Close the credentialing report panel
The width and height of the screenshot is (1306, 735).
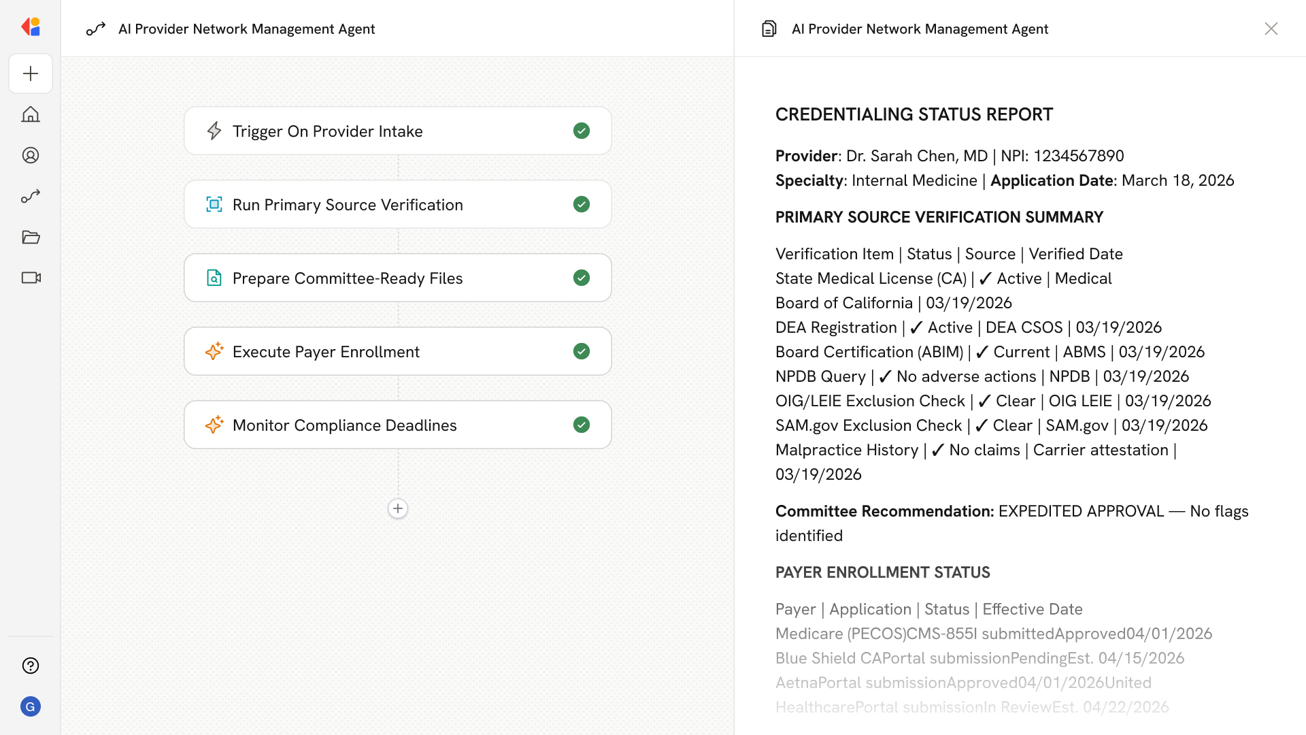pos(1271,29)
